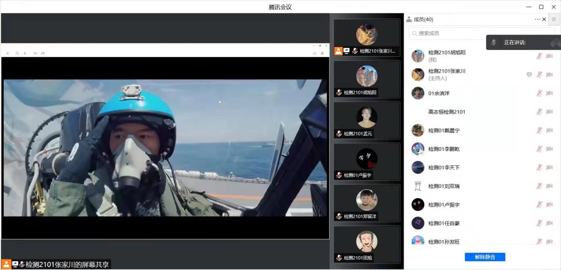The width and height of the screenshot is (561, 270).
Task: Click 检测01刘双瑞 avatar in member list
Action: point(418,186)
